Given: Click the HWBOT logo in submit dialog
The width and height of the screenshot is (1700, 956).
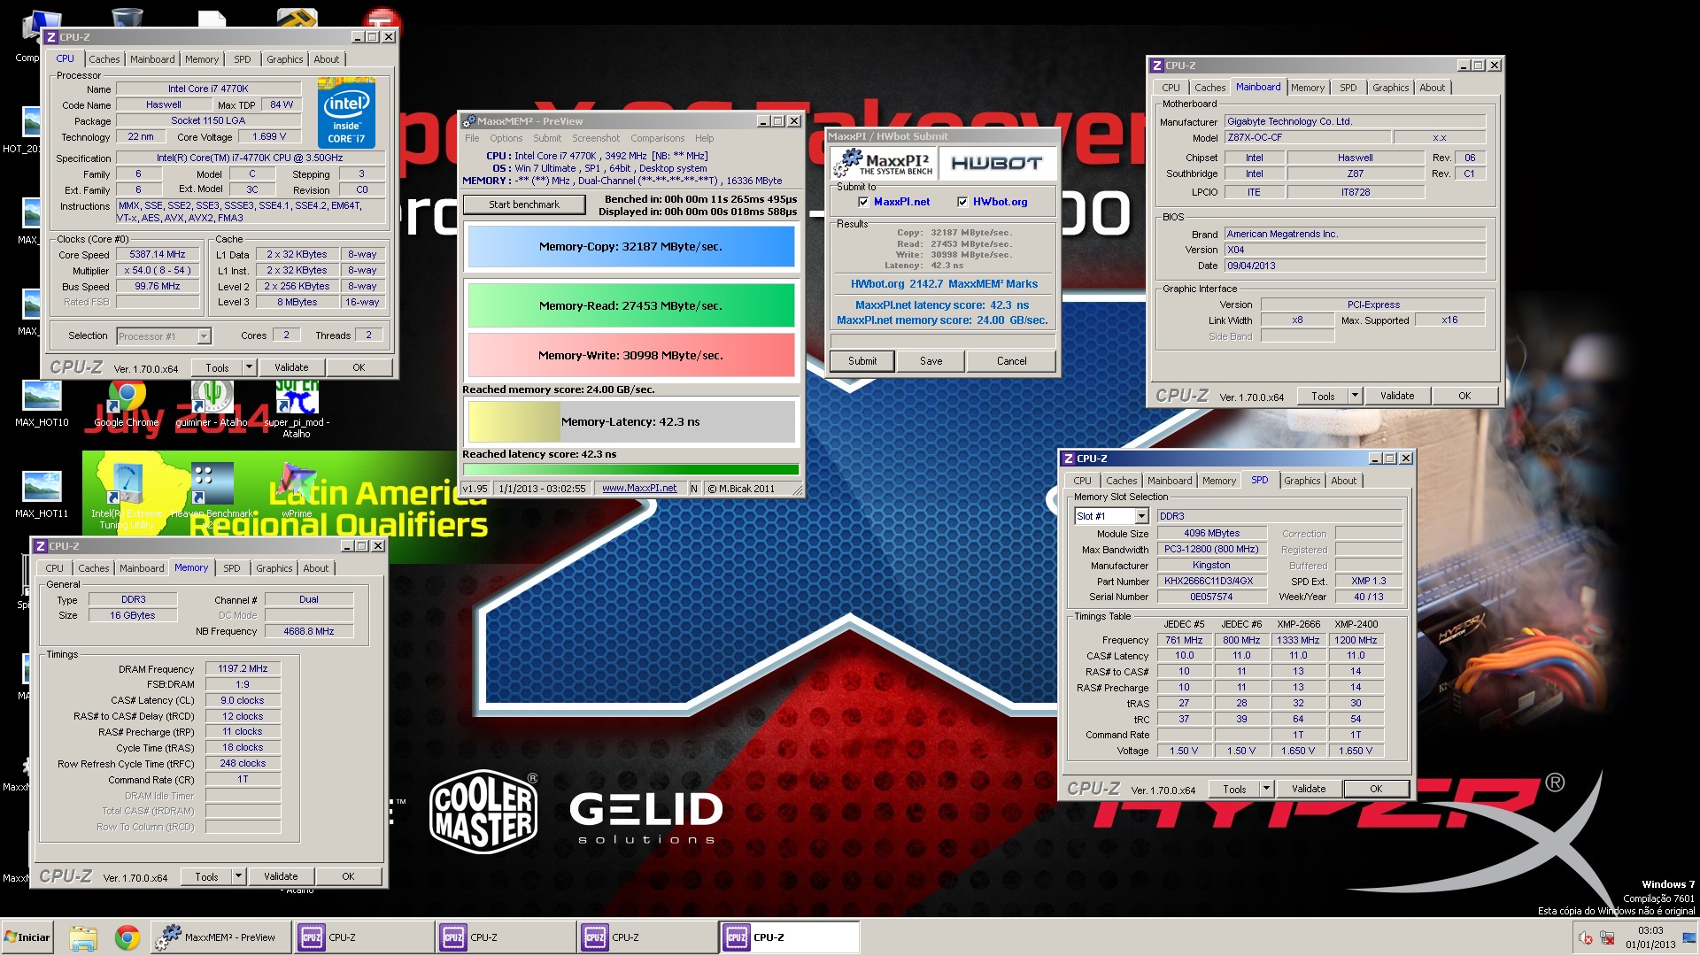Looking at the screenshot, I should [x=997, y=163].
